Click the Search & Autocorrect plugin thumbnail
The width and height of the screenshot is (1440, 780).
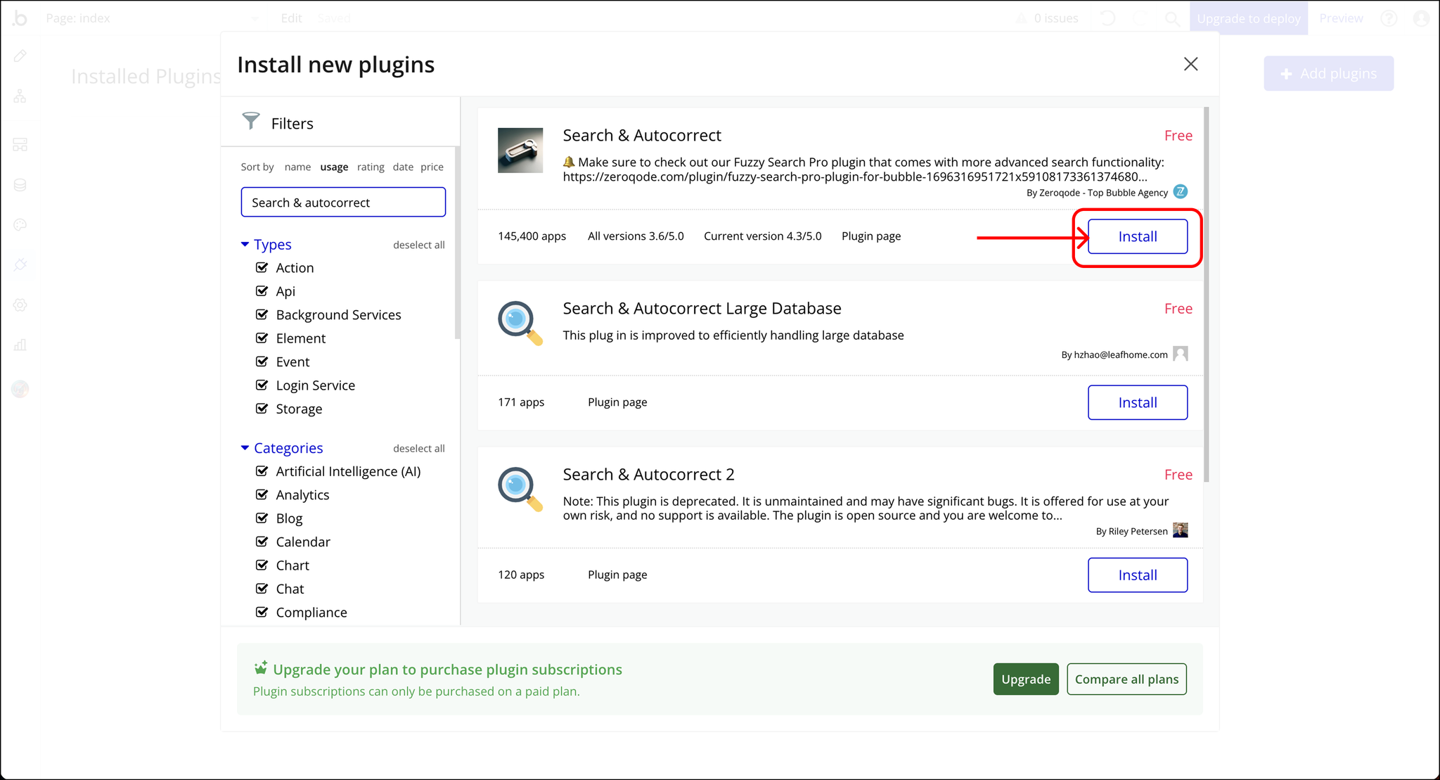pyautogui.click(x=520, y=151)
